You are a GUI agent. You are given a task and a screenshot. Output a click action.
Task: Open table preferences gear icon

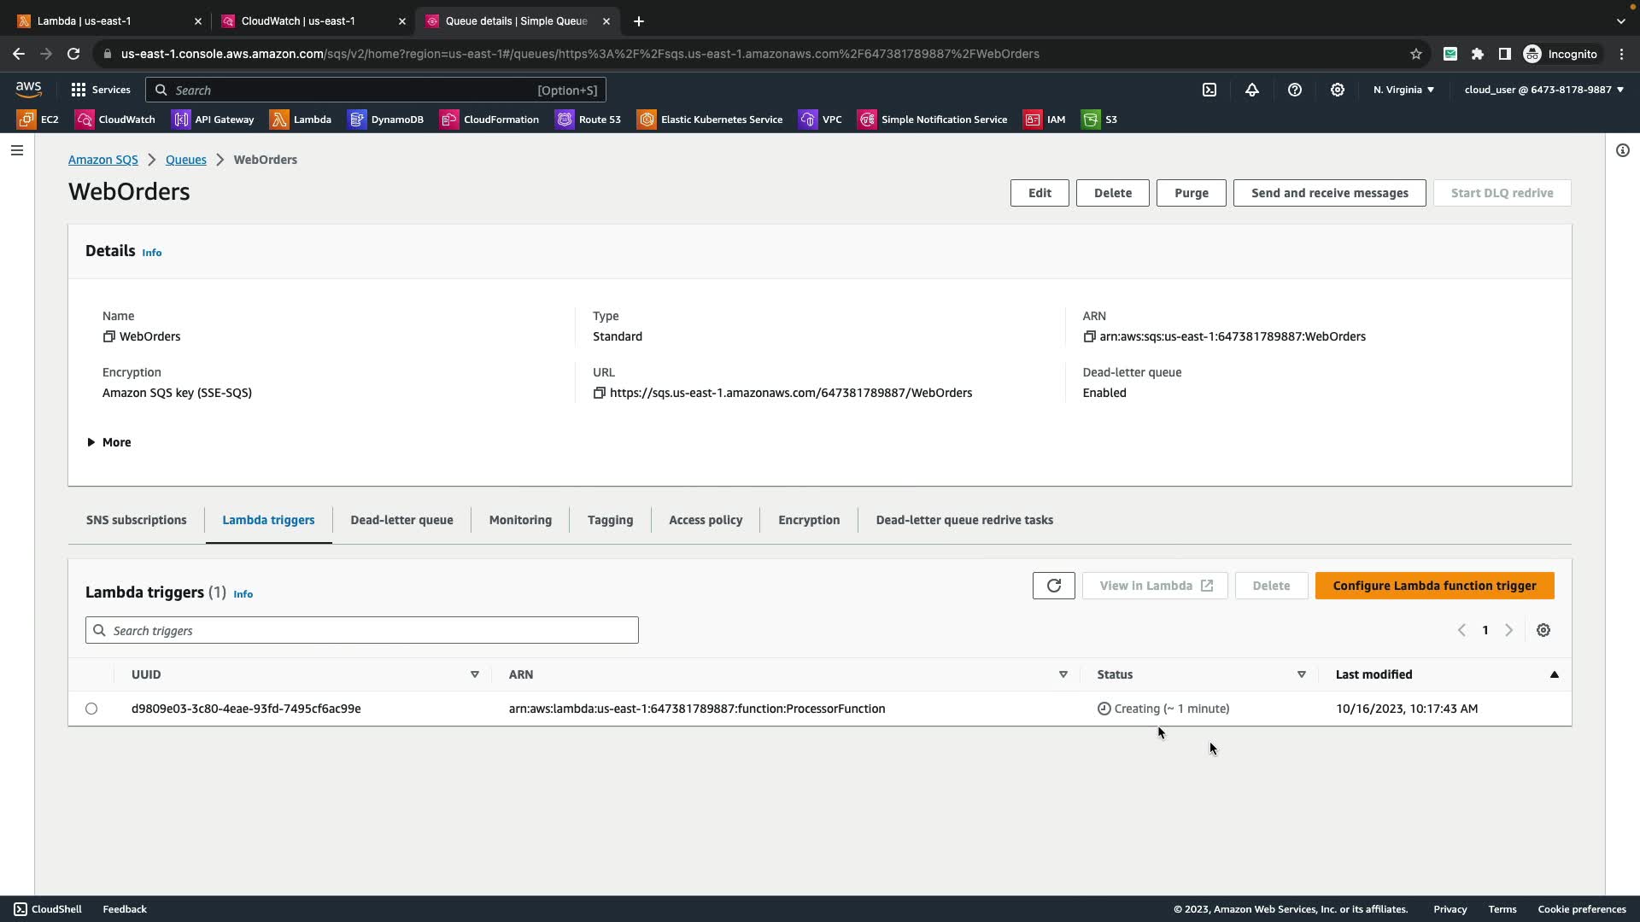pos(1543,630)
